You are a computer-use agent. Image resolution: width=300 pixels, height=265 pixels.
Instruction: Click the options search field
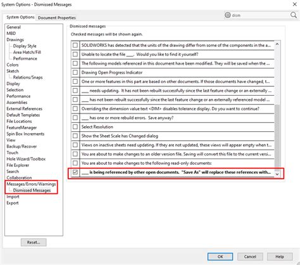click(261, 15)
